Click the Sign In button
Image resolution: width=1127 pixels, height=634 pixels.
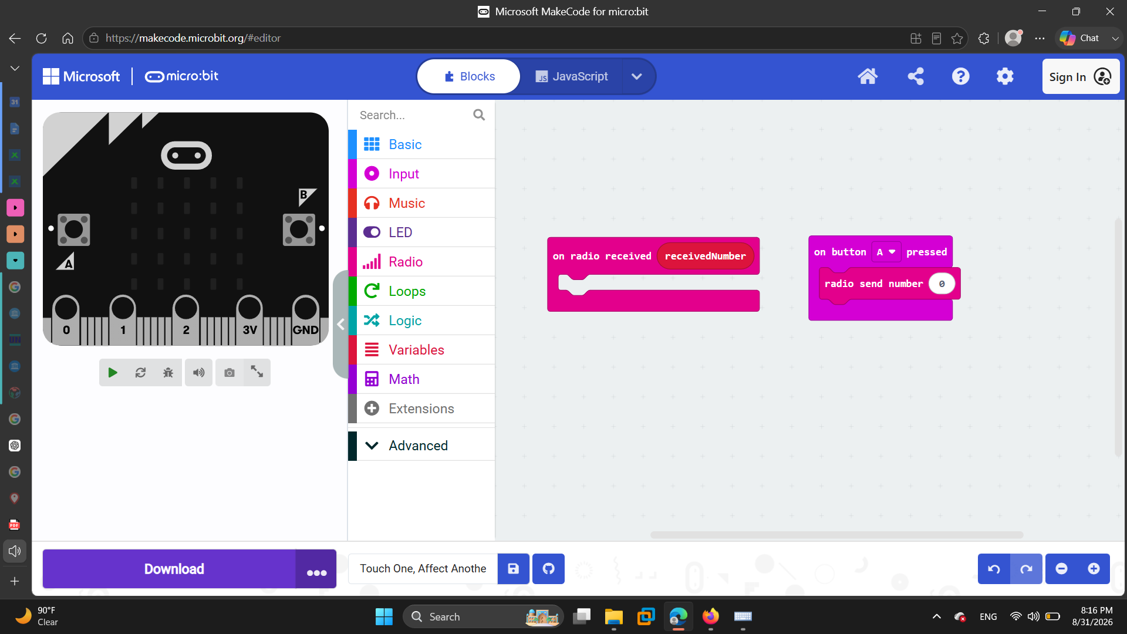[1081, 77]
